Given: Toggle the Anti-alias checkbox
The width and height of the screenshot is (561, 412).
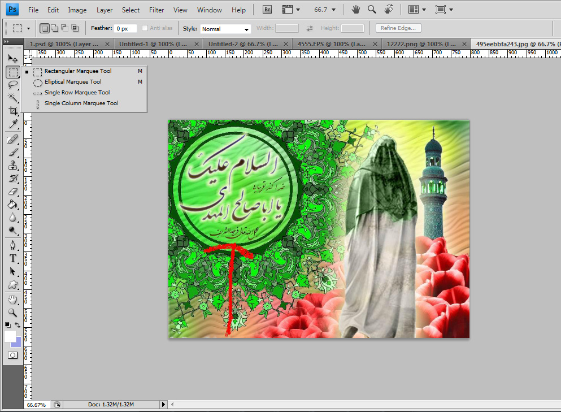Looking at the screenshot, I should pyautogui.click(x=145, y=28).
